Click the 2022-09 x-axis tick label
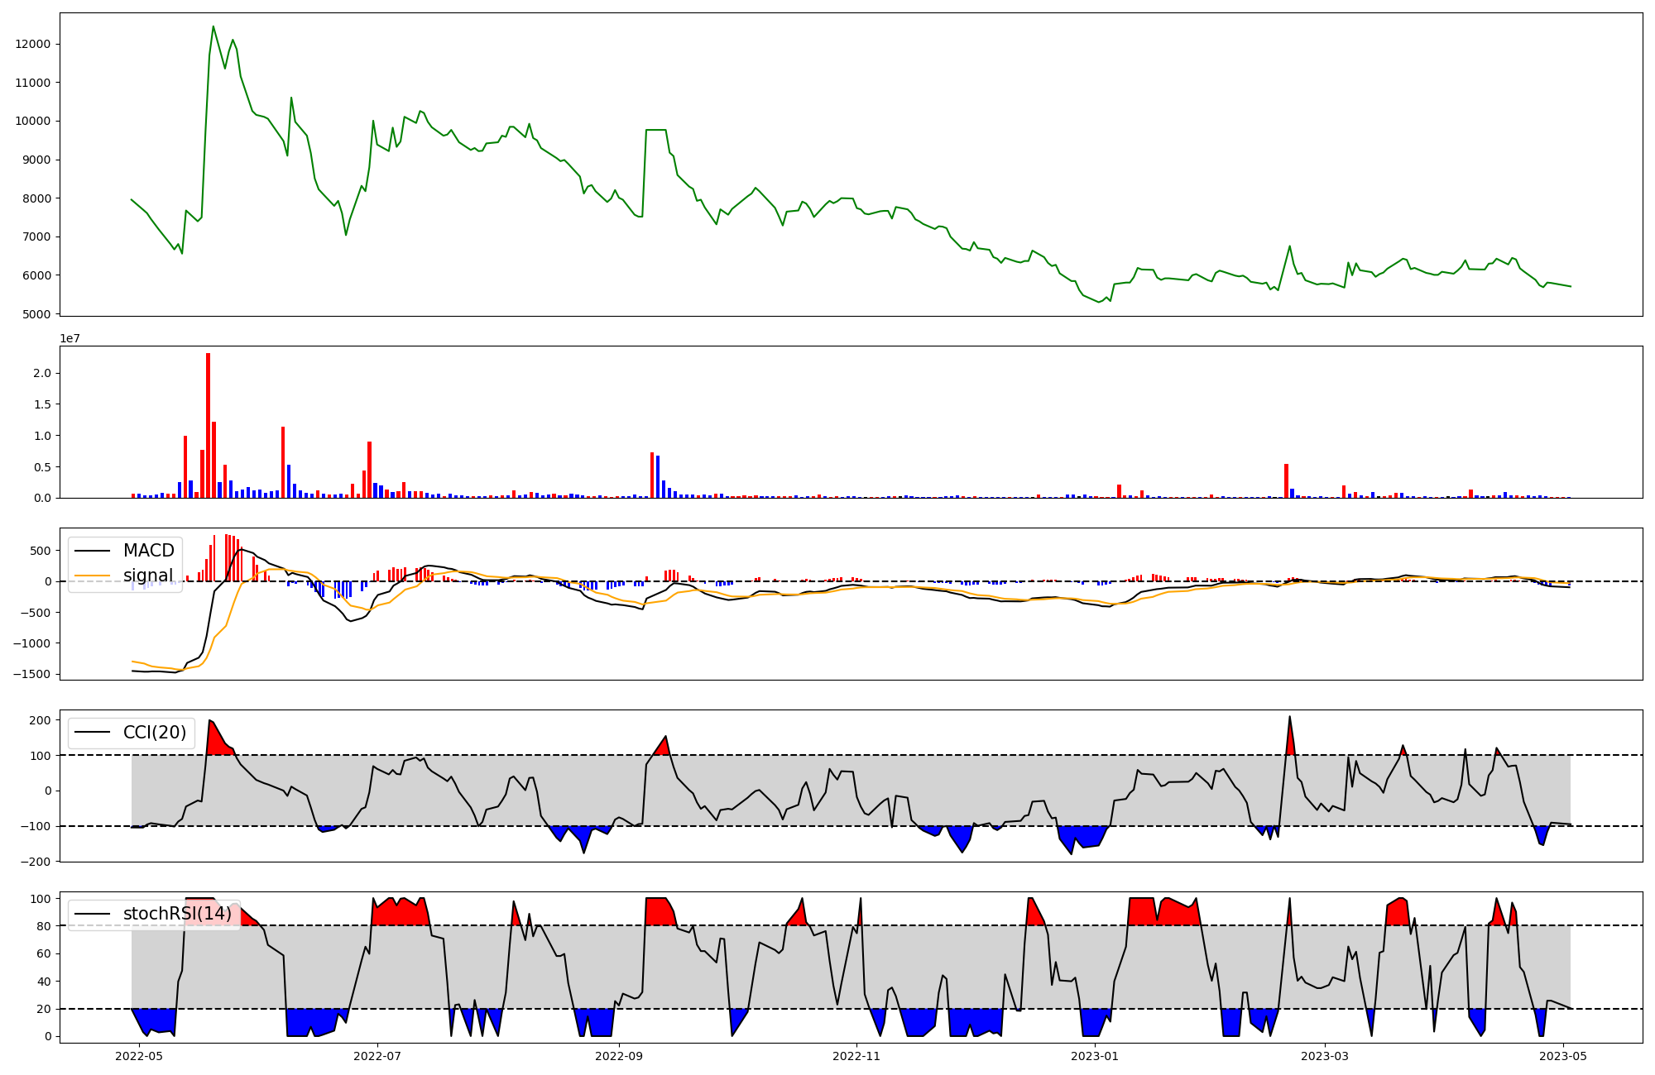This screenshot has height=1075, width=1655. (619, 1056)
